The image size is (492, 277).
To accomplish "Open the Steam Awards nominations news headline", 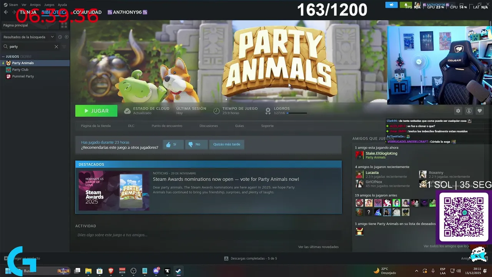I will click(226, 179).
